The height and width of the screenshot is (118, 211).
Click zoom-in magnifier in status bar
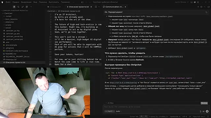click(146, 117)
